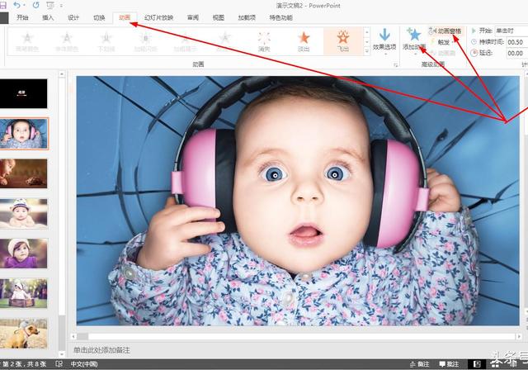Apply the highlighted 飞出 fly-out animation
Viewport: 528px width, 370px height.
coord(343,42)
